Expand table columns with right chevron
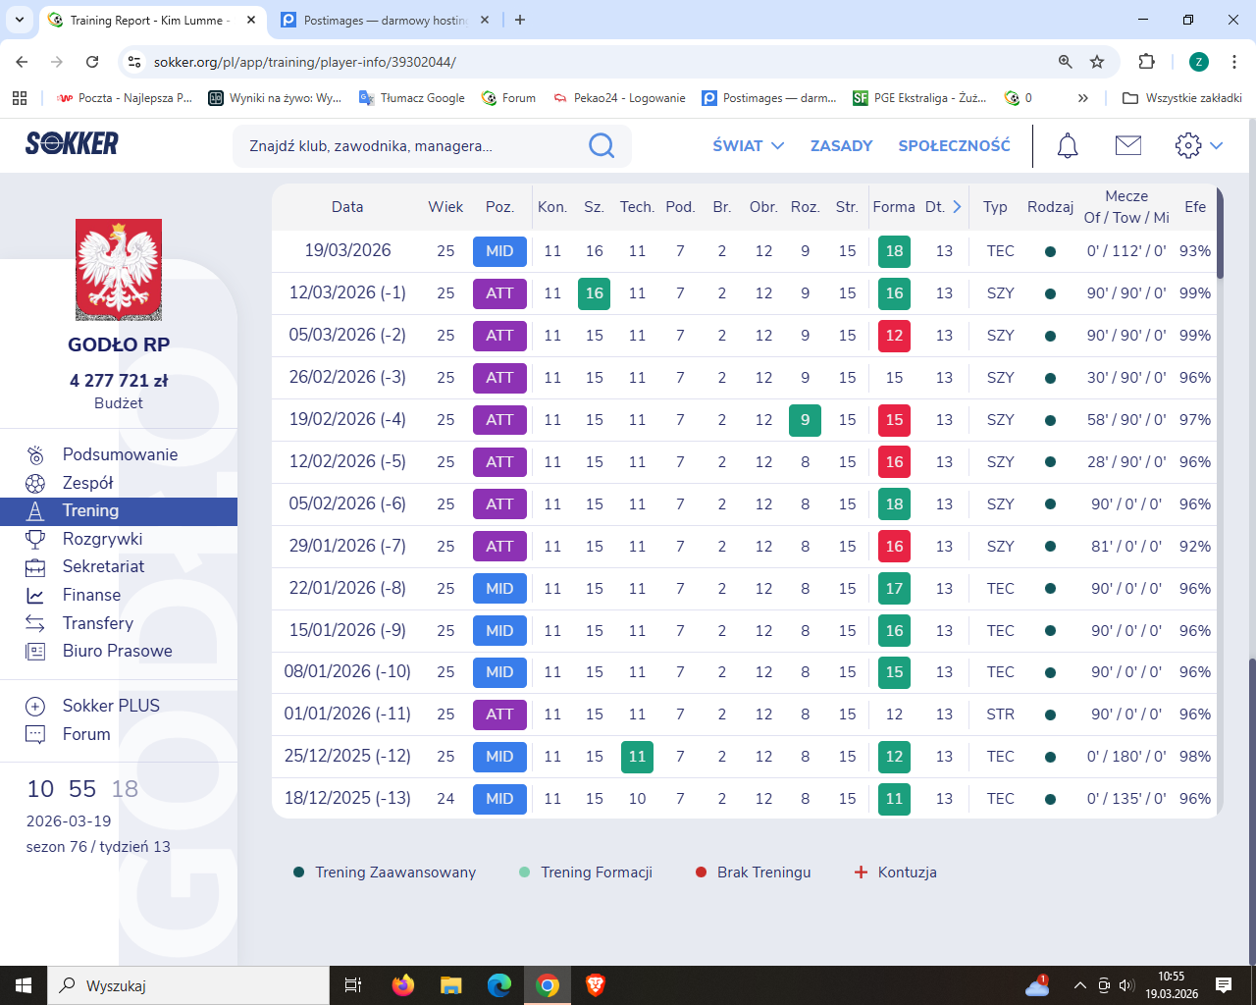 (x=957, y=207)
